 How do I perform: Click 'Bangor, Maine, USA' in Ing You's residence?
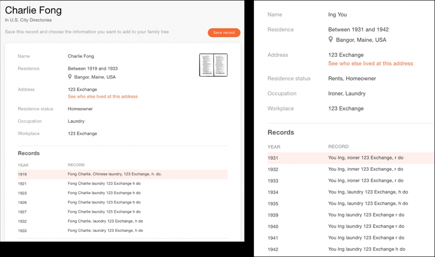pos(361,40)
